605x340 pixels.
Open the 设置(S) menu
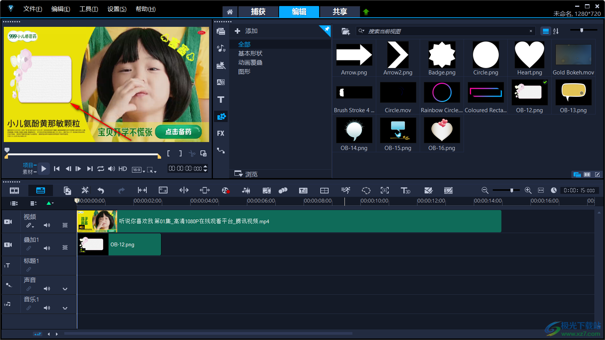[117, 9]
